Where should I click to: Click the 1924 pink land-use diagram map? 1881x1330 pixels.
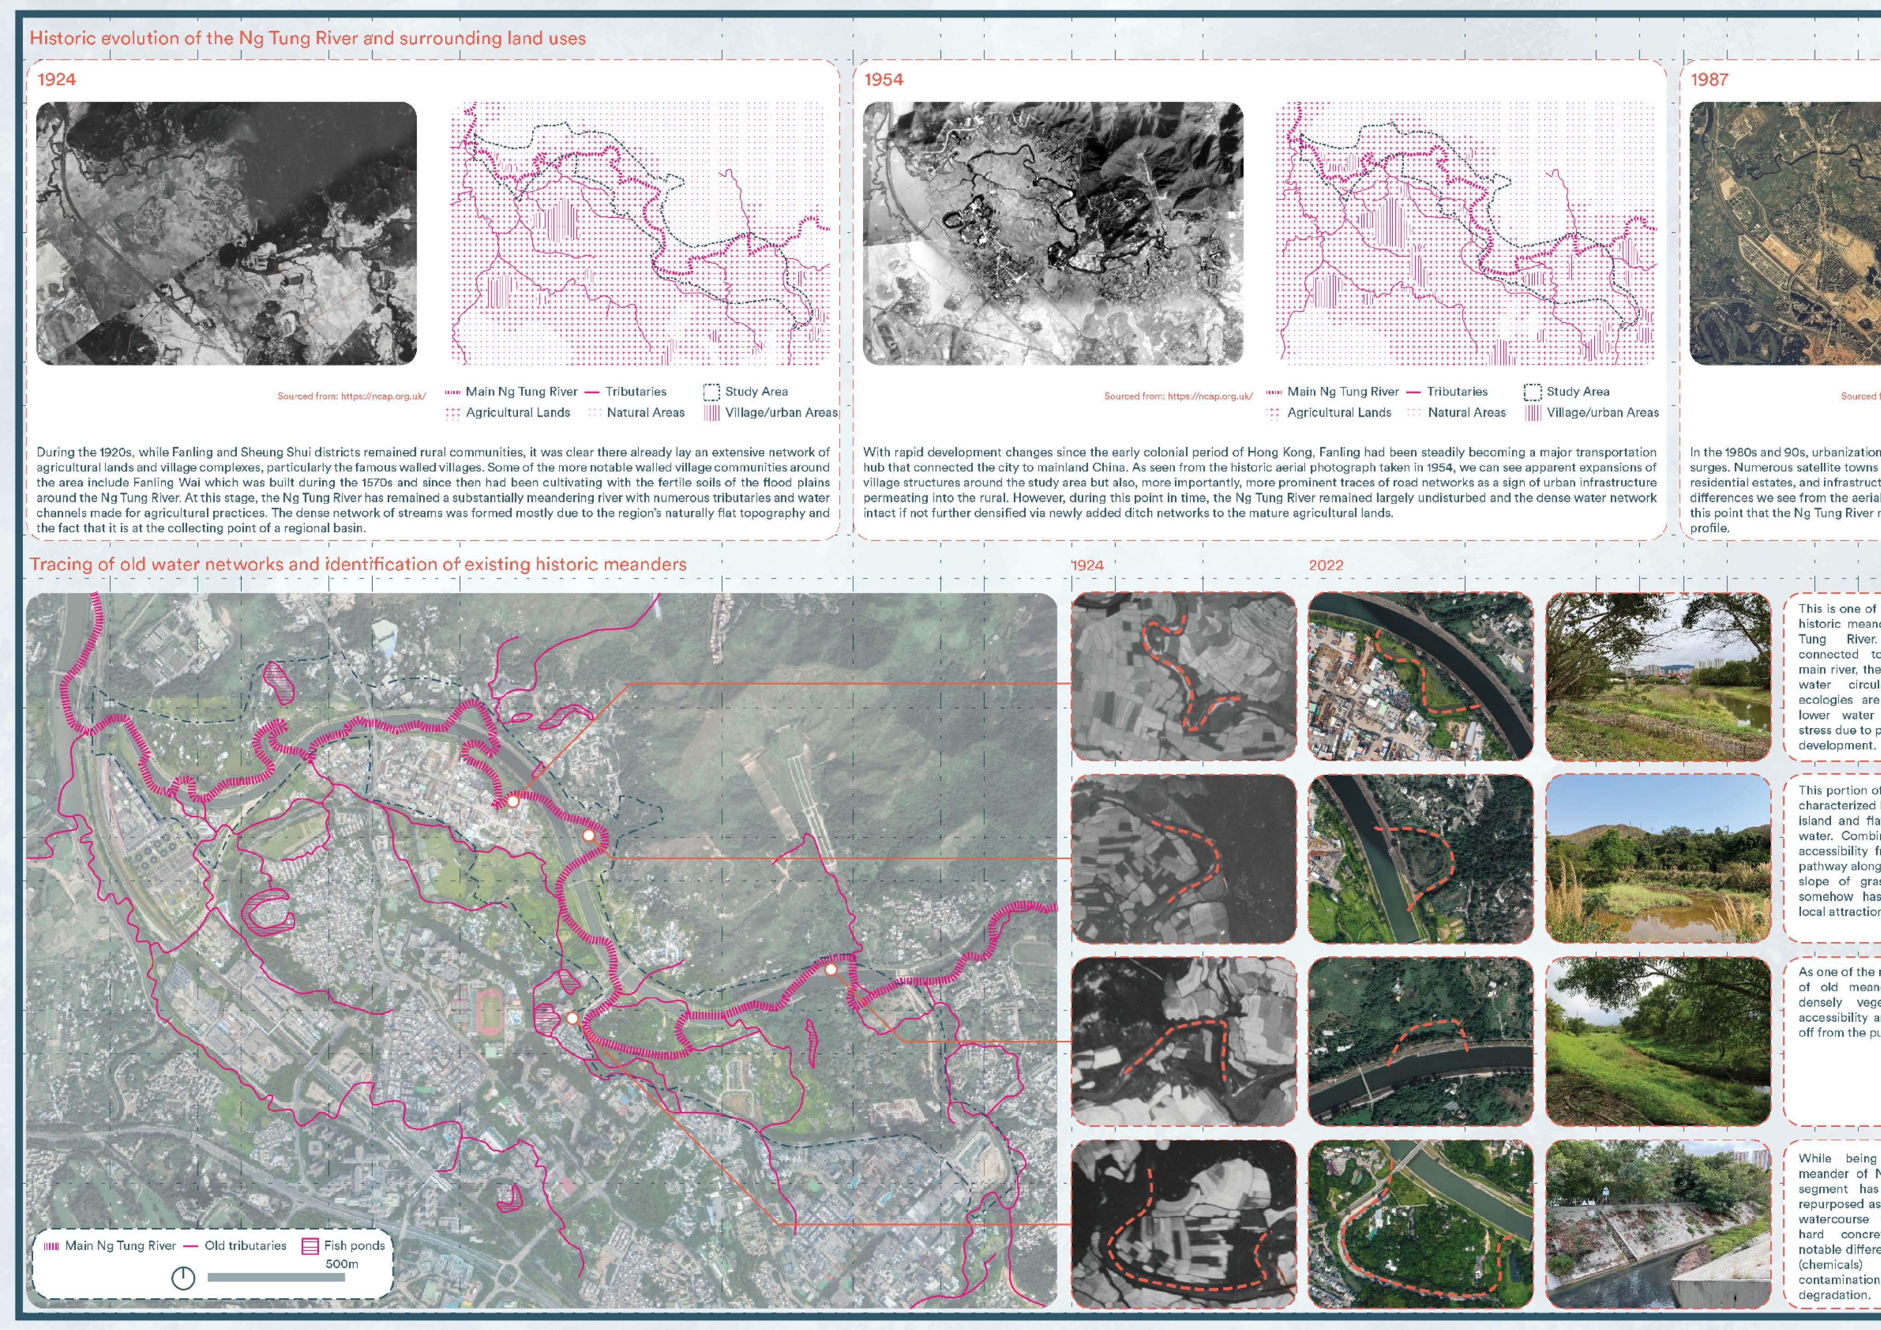[x=641, y=233]
